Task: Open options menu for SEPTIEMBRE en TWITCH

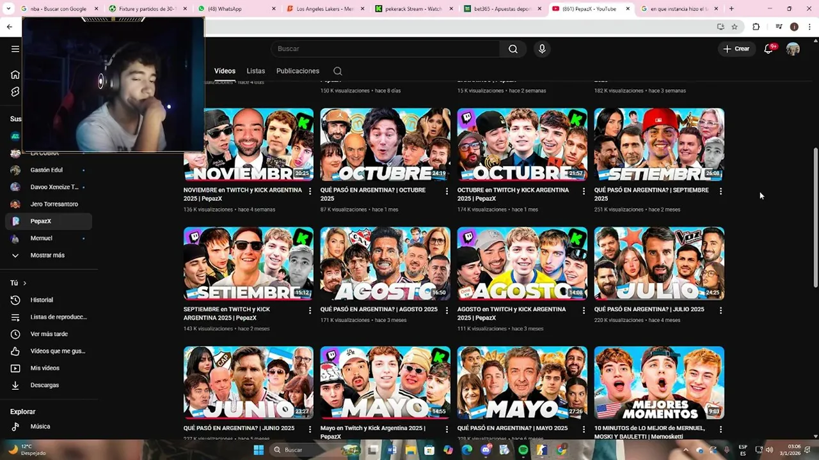Action: tap(310, 310)
